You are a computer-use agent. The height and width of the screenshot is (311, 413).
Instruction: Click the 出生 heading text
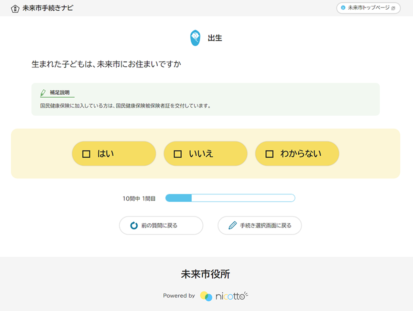tap(215, 38)
